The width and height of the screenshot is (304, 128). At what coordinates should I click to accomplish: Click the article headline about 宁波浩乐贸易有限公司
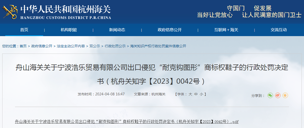pyautogui.click(x=152, y=74)
